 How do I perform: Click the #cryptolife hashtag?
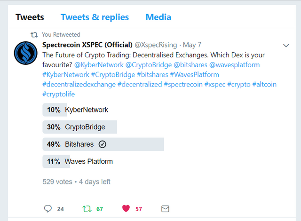(58, 94)
